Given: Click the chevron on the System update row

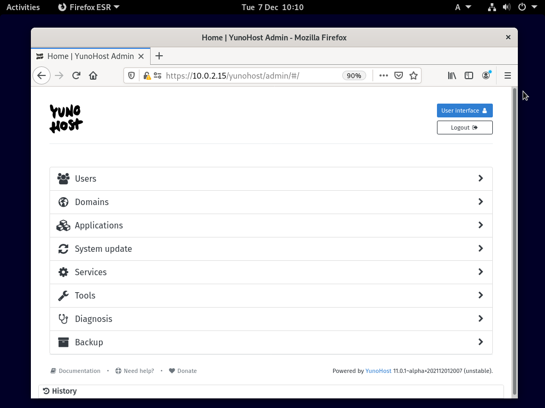Looking at the screenshot, I should click(x=481, y=249).
